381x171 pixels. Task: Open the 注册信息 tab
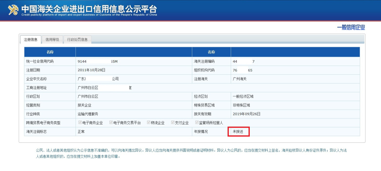click(31, 39)
